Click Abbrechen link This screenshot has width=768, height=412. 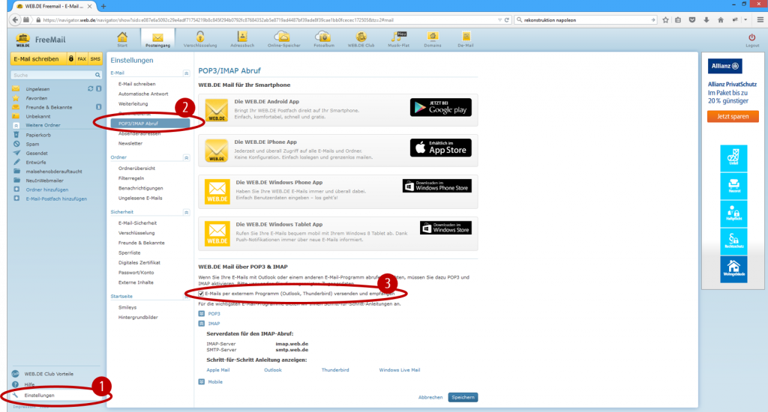[430, 397]
